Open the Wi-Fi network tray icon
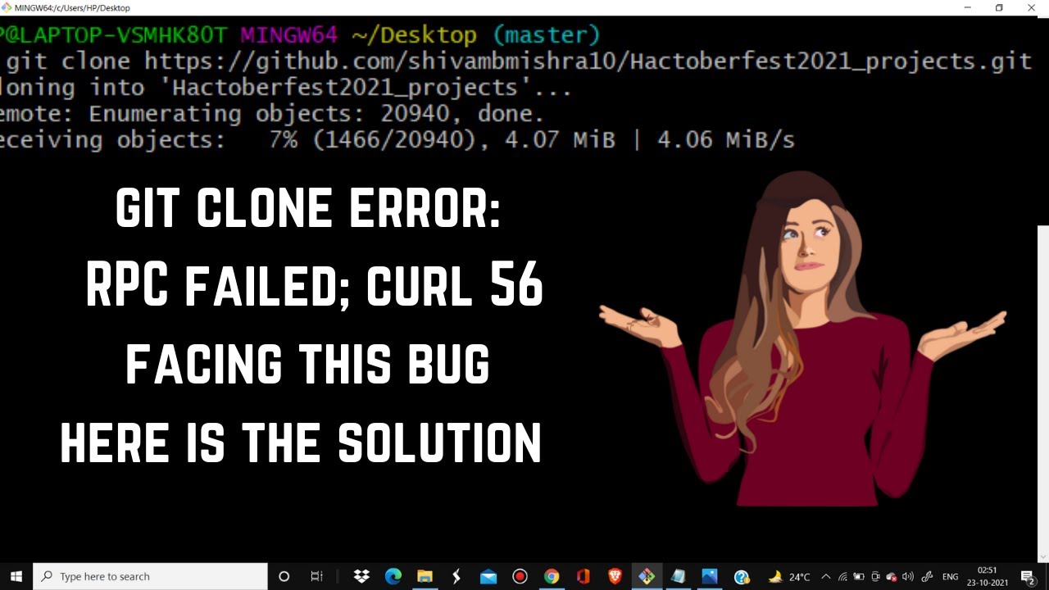The width and height of the screenshot is (1049, 590). [842, 576]
